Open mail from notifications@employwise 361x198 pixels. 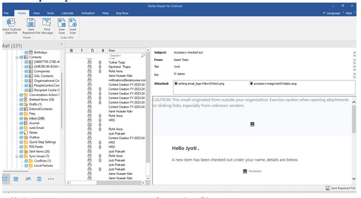[x=127, y=80]
